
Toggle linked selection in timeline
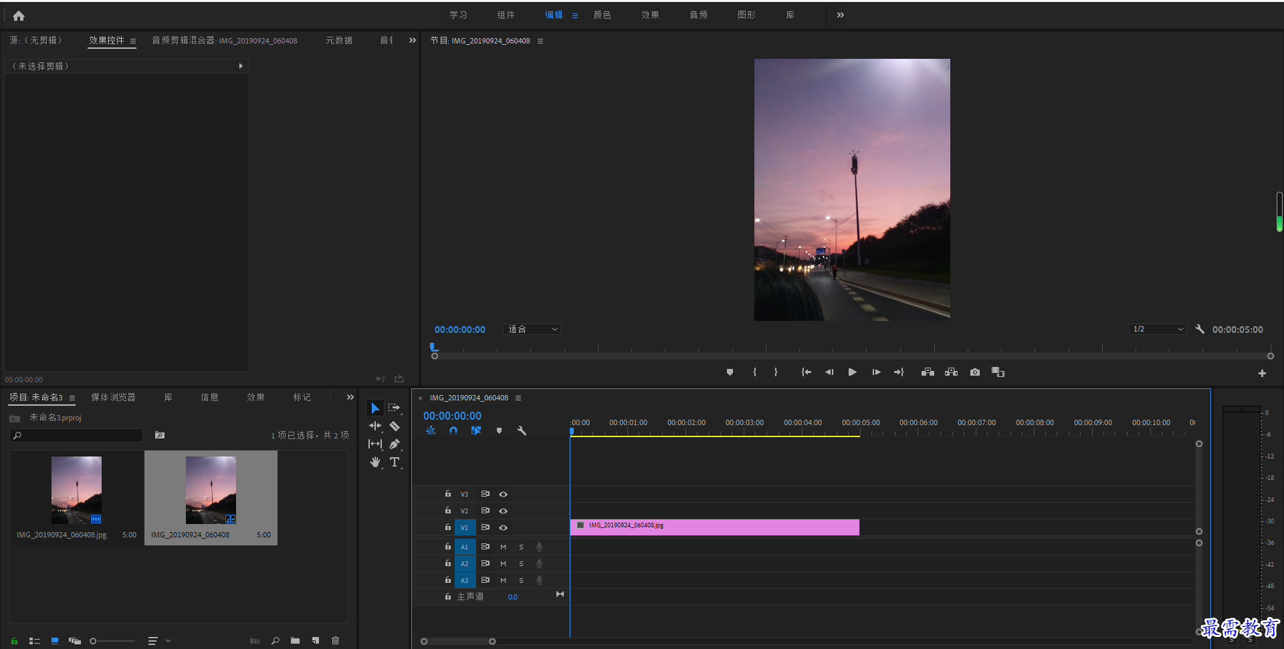click(x=476, y=431)
